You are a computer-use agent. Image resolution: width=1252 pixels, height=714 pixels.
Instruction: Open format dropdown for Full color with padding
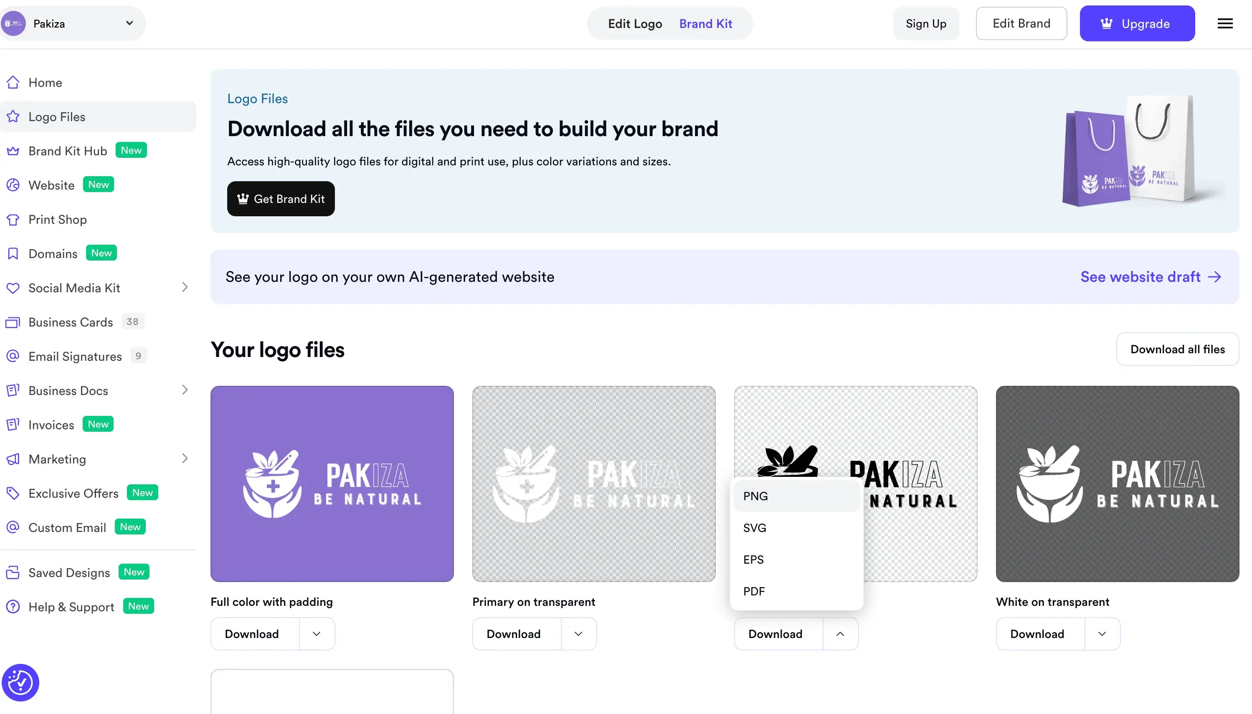[x=317, y=633]
